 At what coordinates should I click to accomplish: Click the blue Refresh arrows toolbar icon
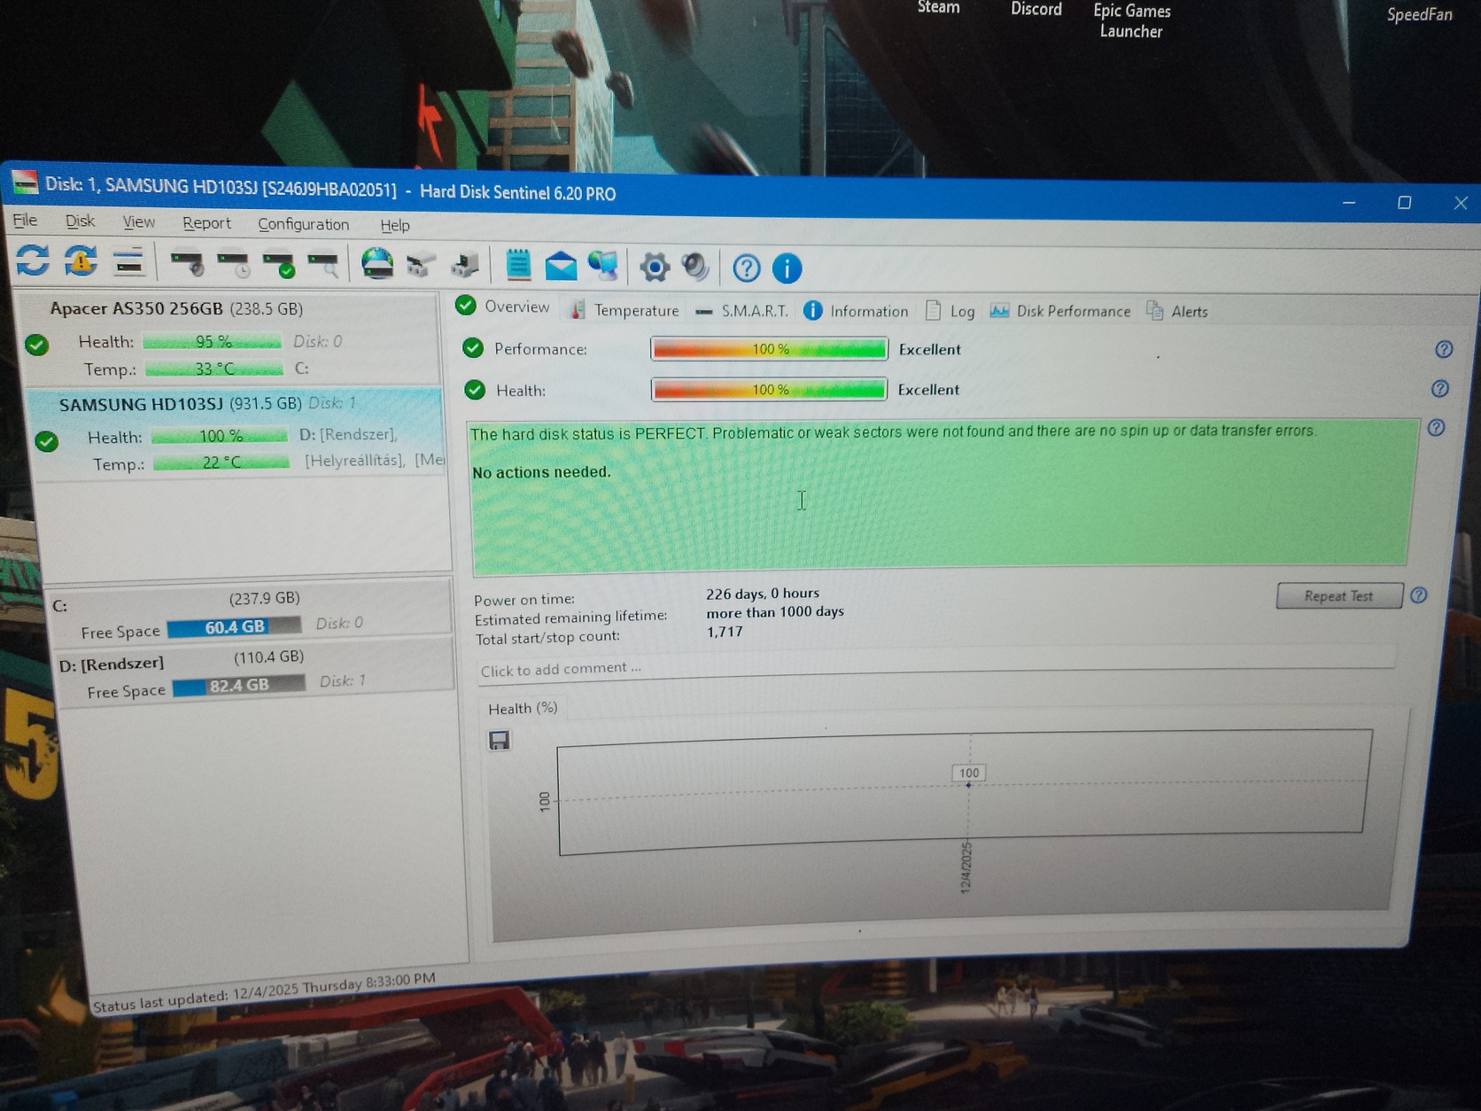(33, 261)
